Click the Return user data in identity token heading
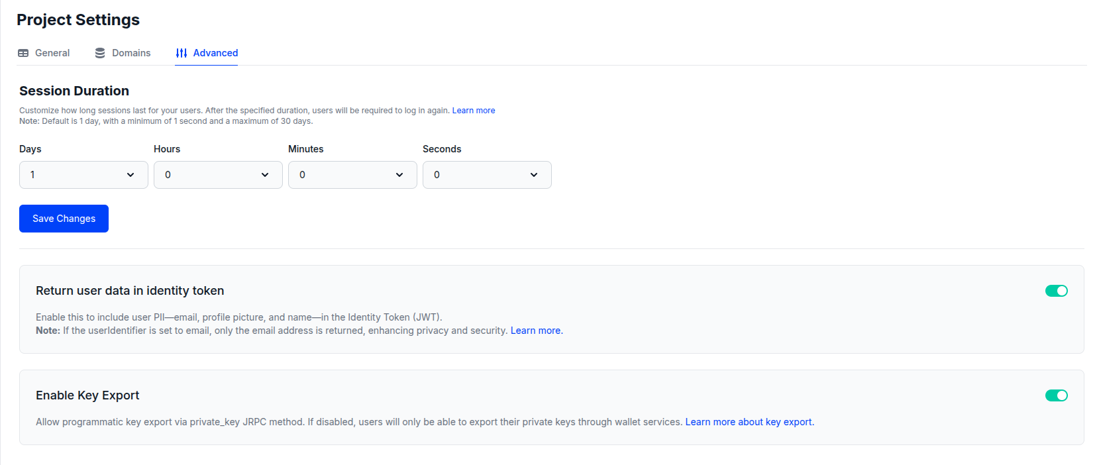This screenshot has width=1101, height=465. point(130,291)
